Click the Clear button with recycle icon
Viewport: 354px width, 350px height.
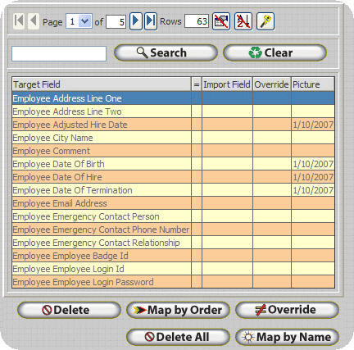(x=275, y=52)
